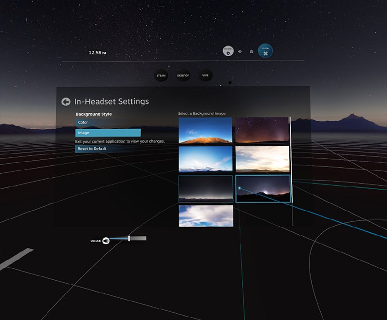Go back using the arrow beside In-Headset Settings
Image resolution: width=387 pixels, height=320 pixels.
(x=66, y=102)
